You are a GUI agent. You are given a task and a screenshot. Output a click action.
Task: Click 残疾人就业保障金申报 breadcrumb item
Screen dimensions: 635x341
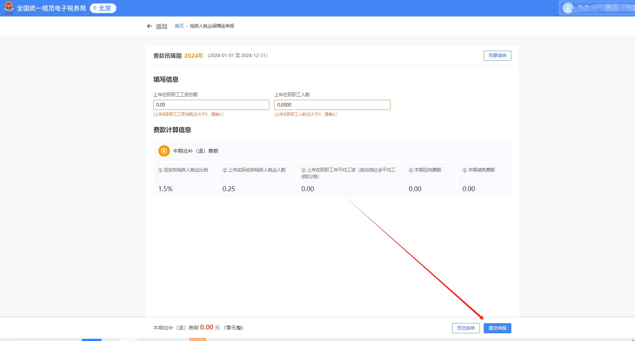pyautogui.click(x=212, y=26)
